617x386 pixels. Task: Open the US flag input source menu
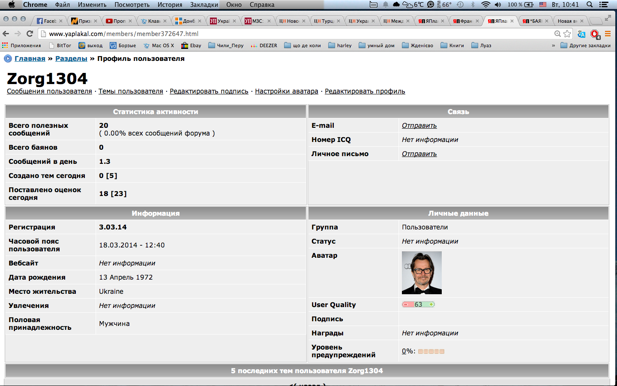tap(543, 4)
